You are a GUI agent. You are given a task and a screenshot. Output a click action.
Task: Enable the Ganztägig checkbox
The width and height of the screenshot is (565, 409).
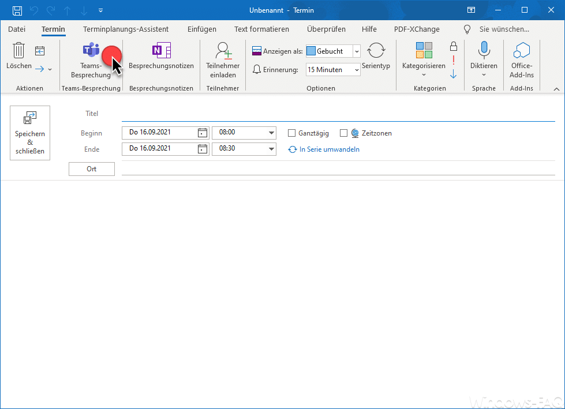click(x=291, y=133)
